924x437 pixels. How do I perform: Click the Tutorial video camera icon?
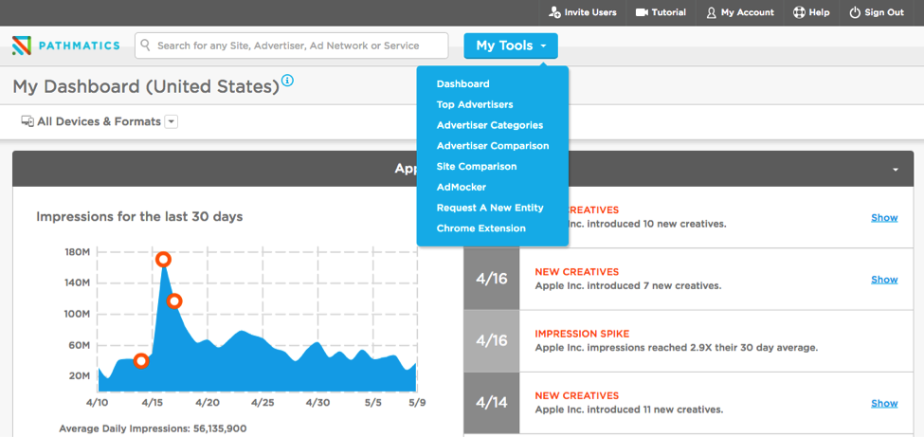642,12
